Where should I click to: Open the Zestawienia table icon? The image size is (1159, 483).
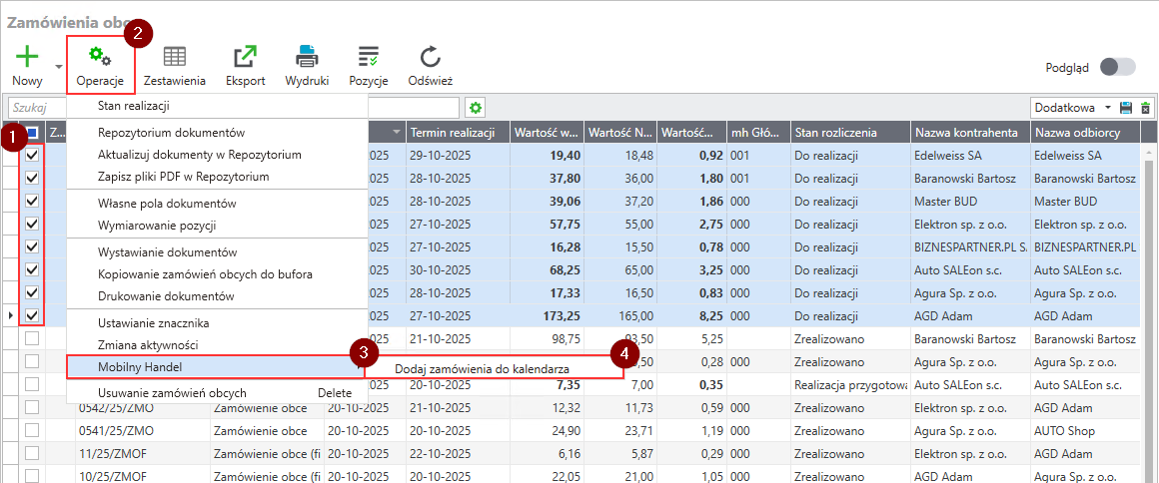click(175, 57)
